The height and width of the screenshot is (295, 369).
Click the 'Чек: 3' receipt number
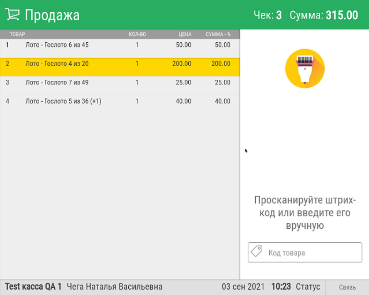(268, 15)
